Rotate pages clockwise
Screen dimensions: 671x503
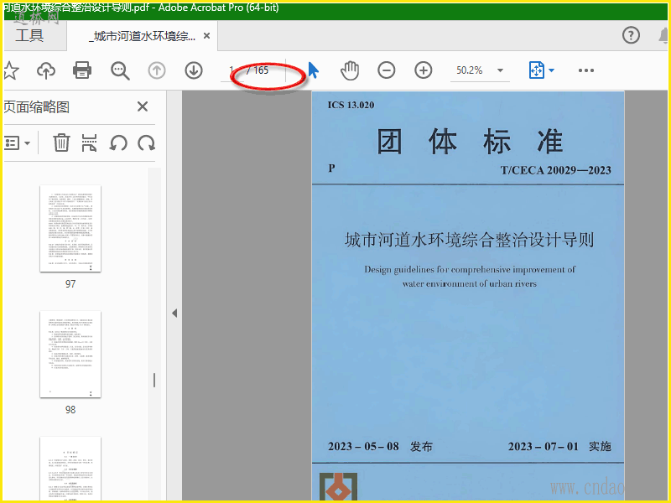146,143
